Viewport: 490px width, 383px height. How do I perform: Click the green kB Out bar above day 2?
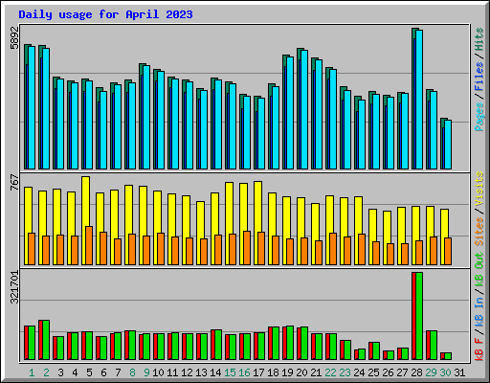[x=46, y=340]
